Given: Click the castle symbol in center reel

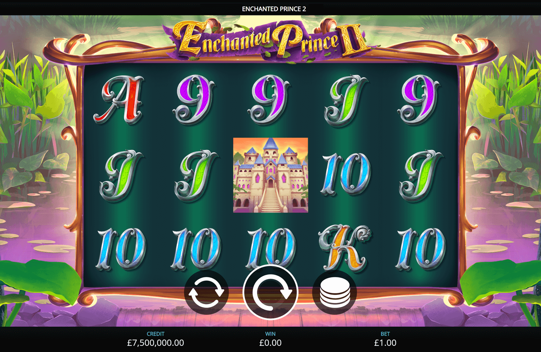Looking at the screenshot, I should click(x=270, y=175).
